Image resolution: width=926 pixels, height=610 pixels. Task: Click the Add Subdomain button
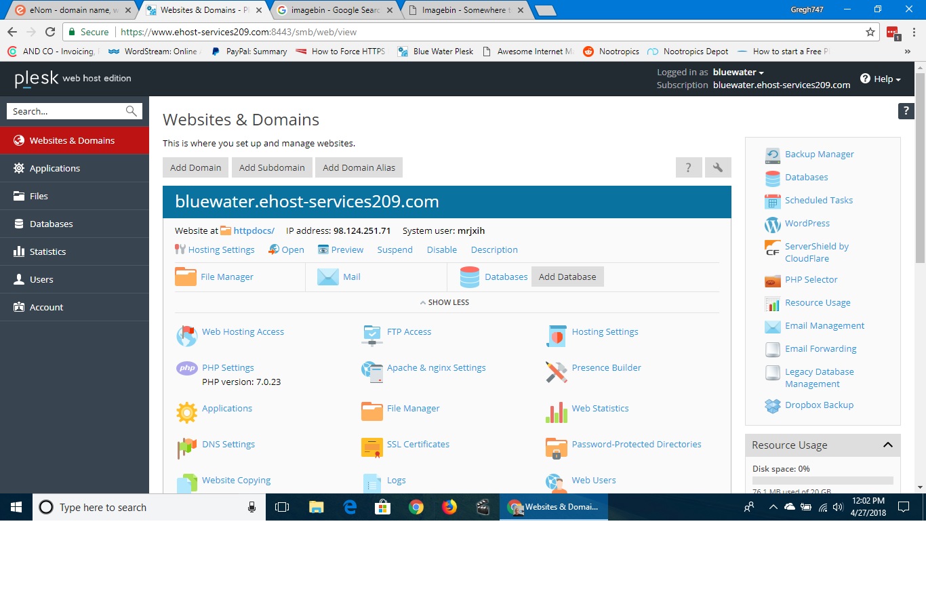(272, 167)
